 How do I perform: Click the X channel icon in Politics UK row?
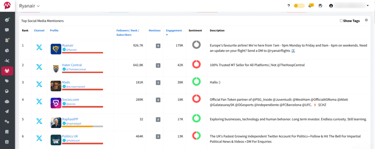(39, 139)
